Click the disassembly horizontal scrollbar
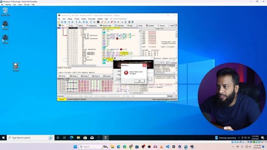Viewport: 267px width, 150px height. pos(104,65)
